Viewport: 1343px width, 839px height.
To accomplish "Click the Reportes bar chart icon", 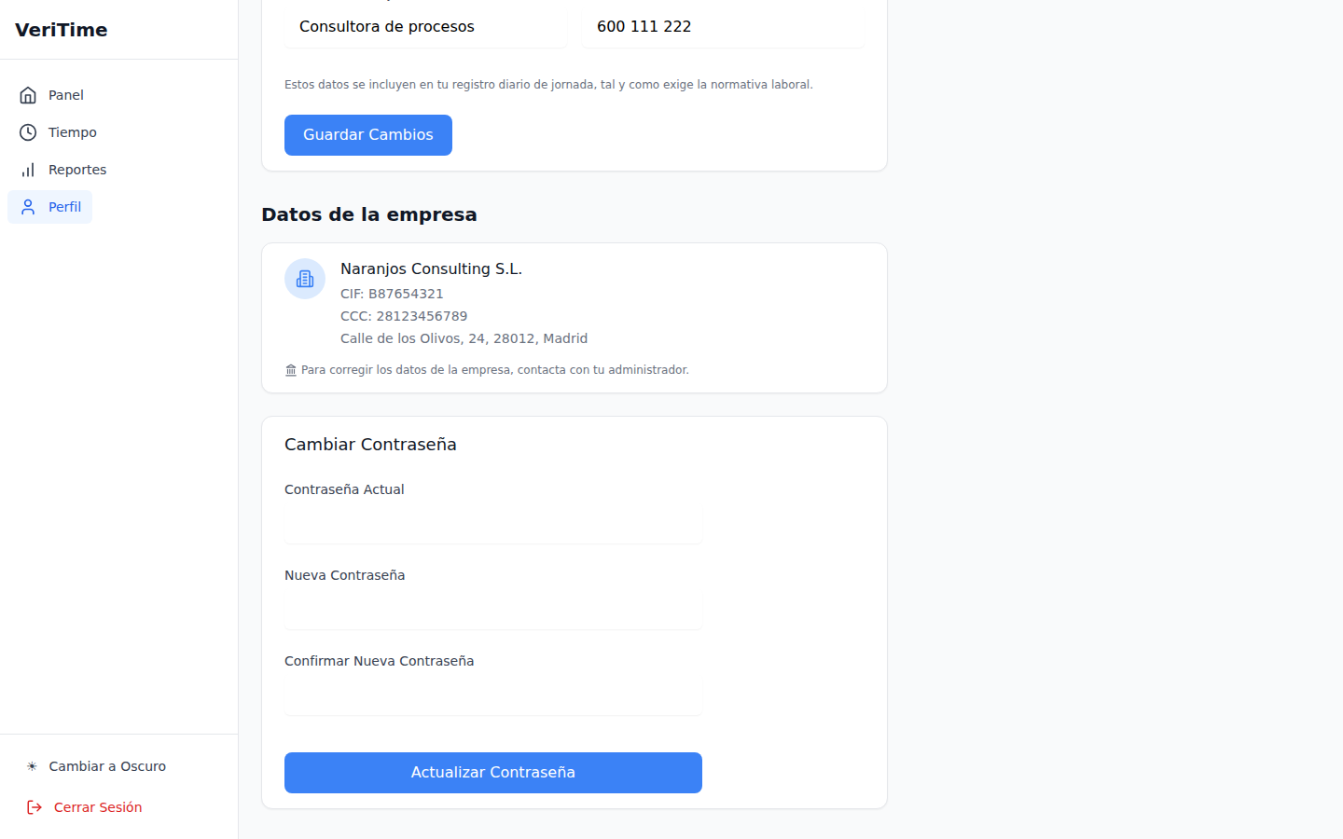I will (28, 170).
